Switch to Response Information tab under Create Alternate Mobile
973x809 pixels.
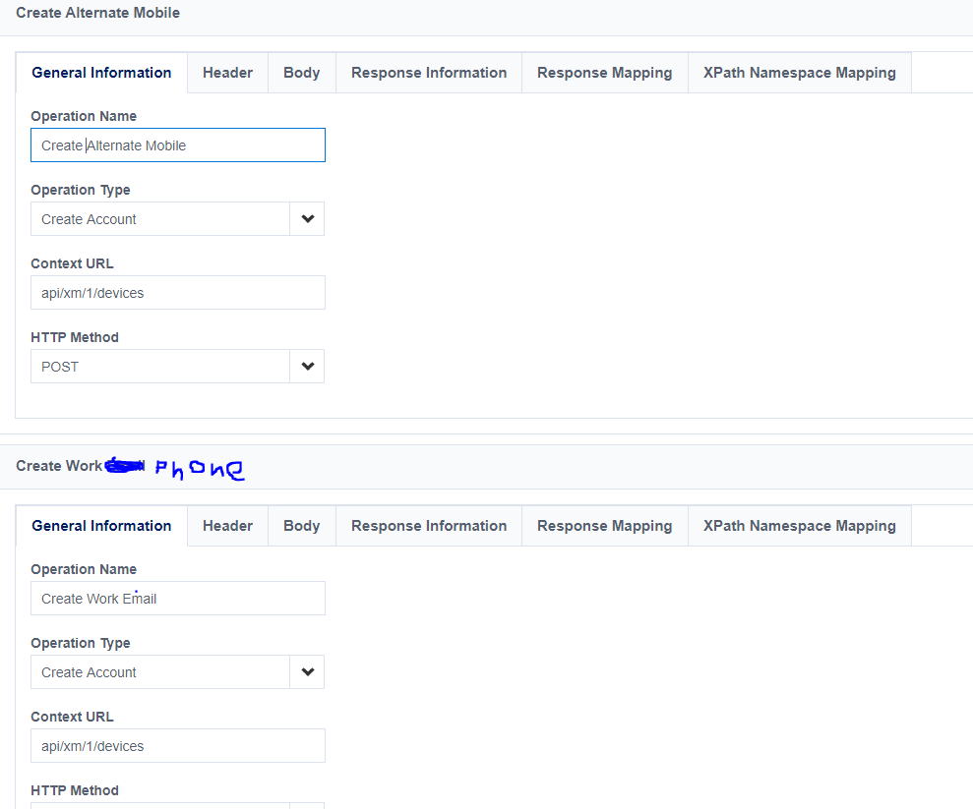(x=429, y=73)
